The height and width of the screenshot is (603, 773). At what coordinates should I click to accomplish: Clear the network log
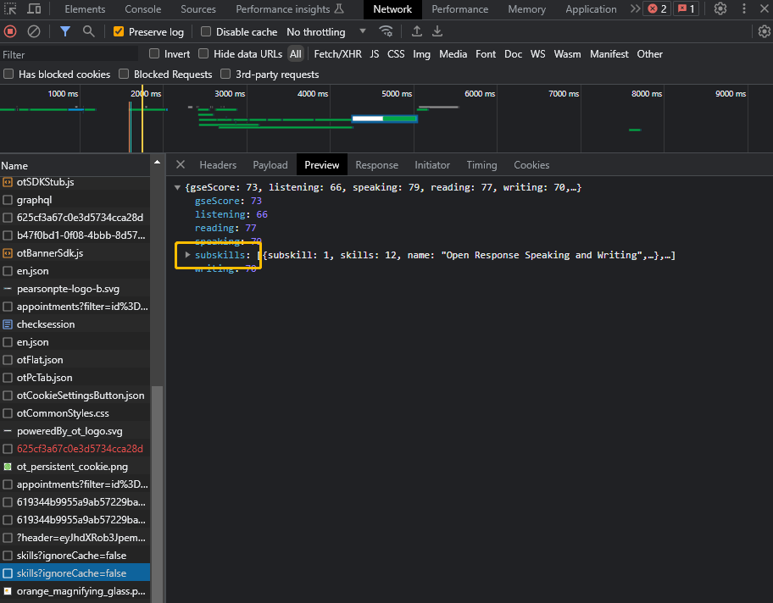33,30
